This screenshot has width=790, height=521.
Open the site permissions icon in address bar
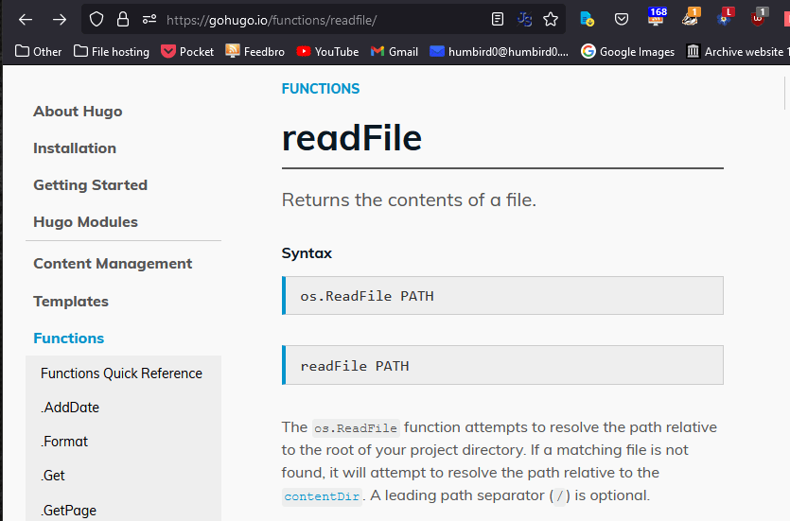click(149, 19)
